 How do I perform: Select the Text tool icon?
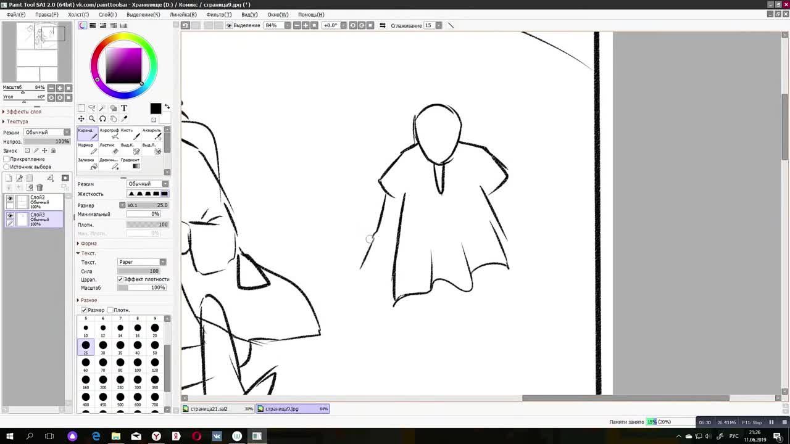click(x=124, y=108)
